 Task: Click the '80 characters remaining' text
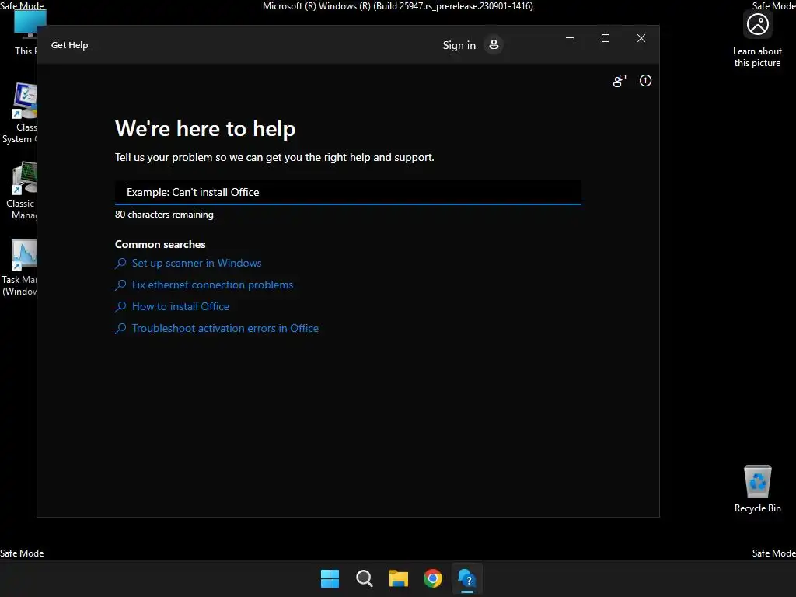(164, 215)
